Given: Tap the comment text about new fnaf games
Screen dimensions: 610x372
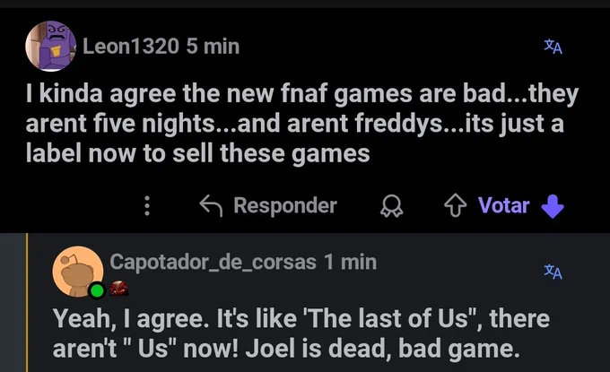Looking at the screenshot, I should [302, 123].
